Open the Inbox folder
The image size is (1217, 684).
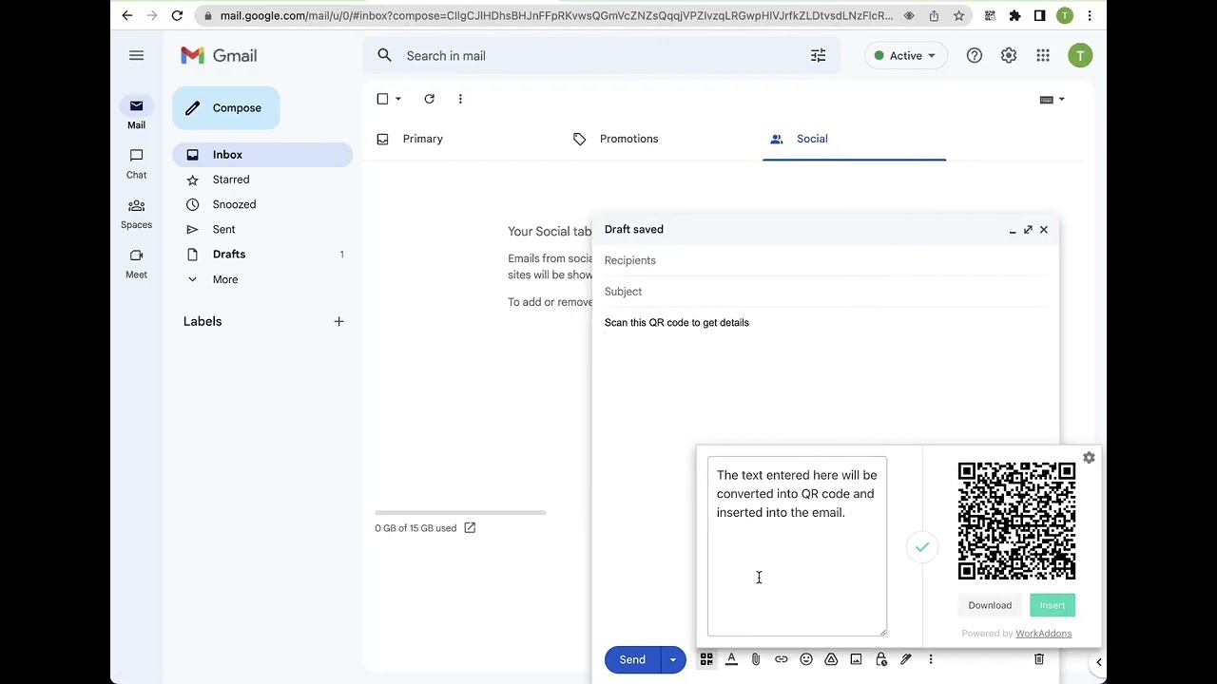click(x=262, y=155)
